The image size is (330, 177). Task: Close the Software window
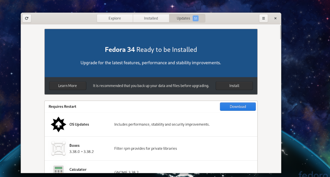tap(275, 18)
